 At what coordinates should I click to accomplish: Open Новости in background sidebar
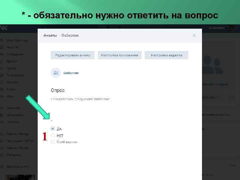pos(12,47)
